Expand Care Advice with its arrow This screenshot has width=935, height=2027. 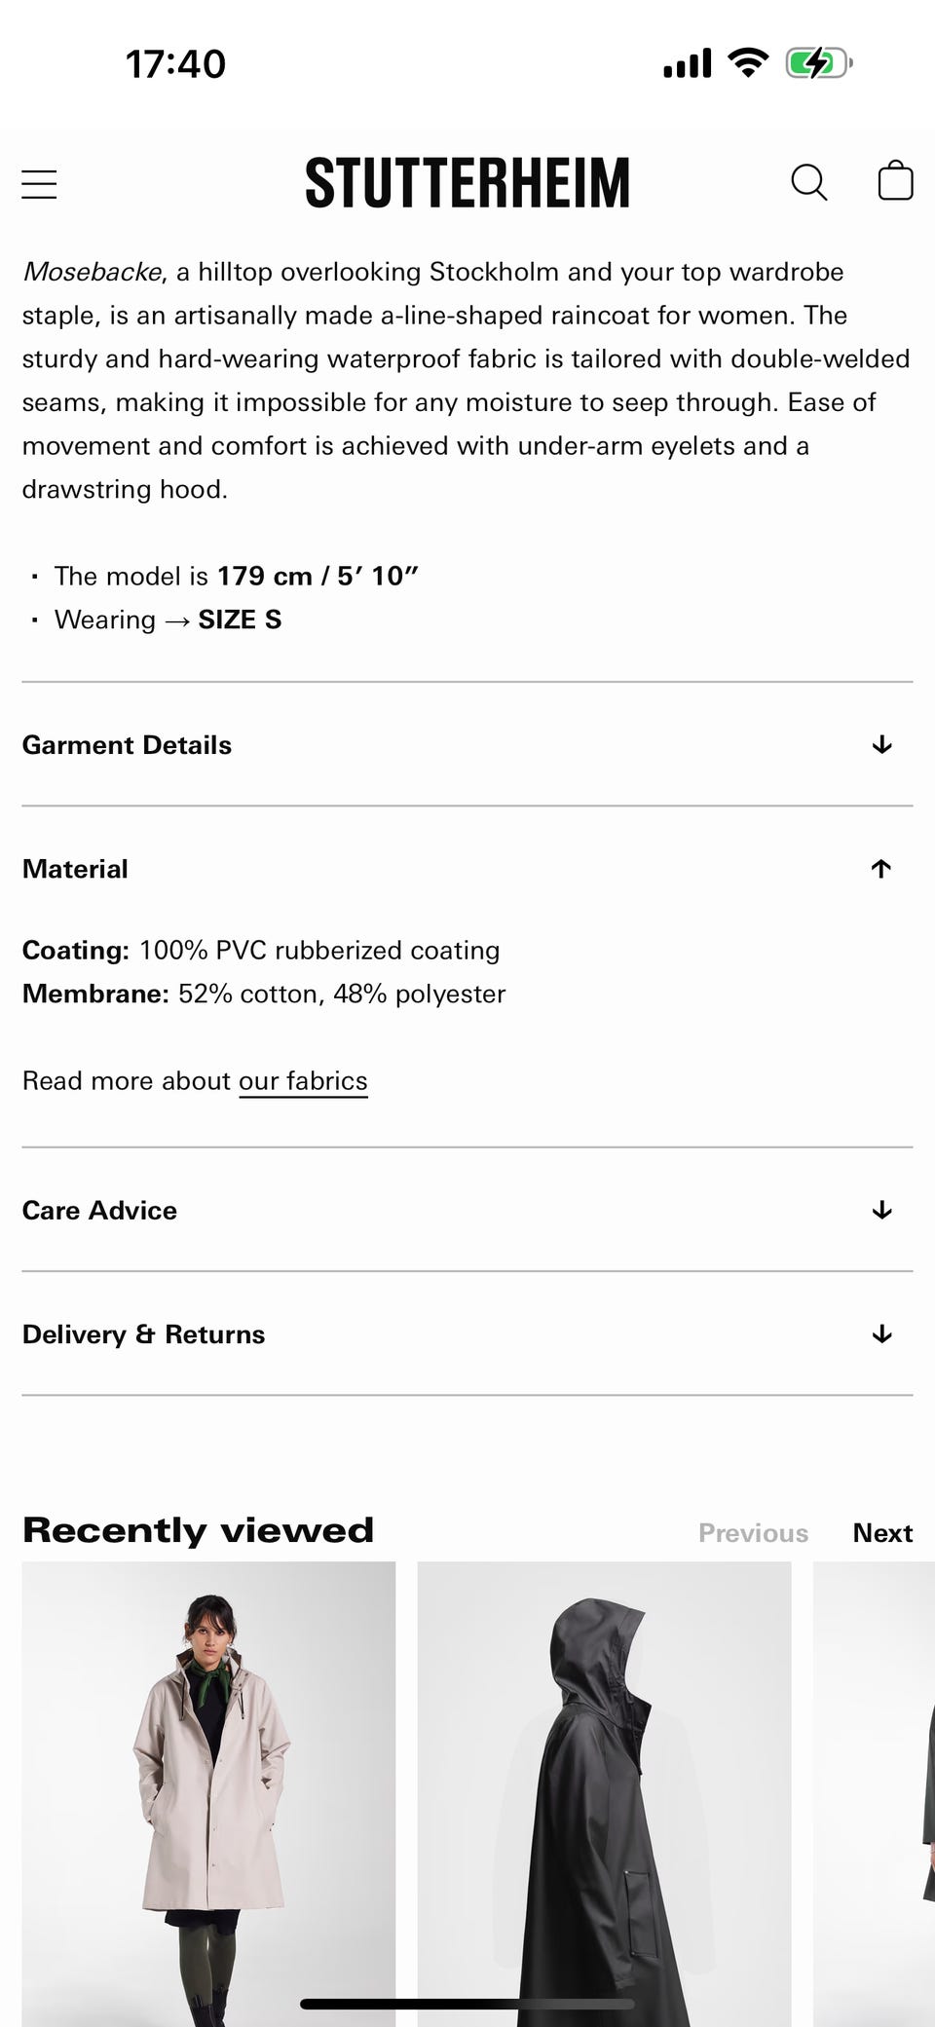point(881,1210)
